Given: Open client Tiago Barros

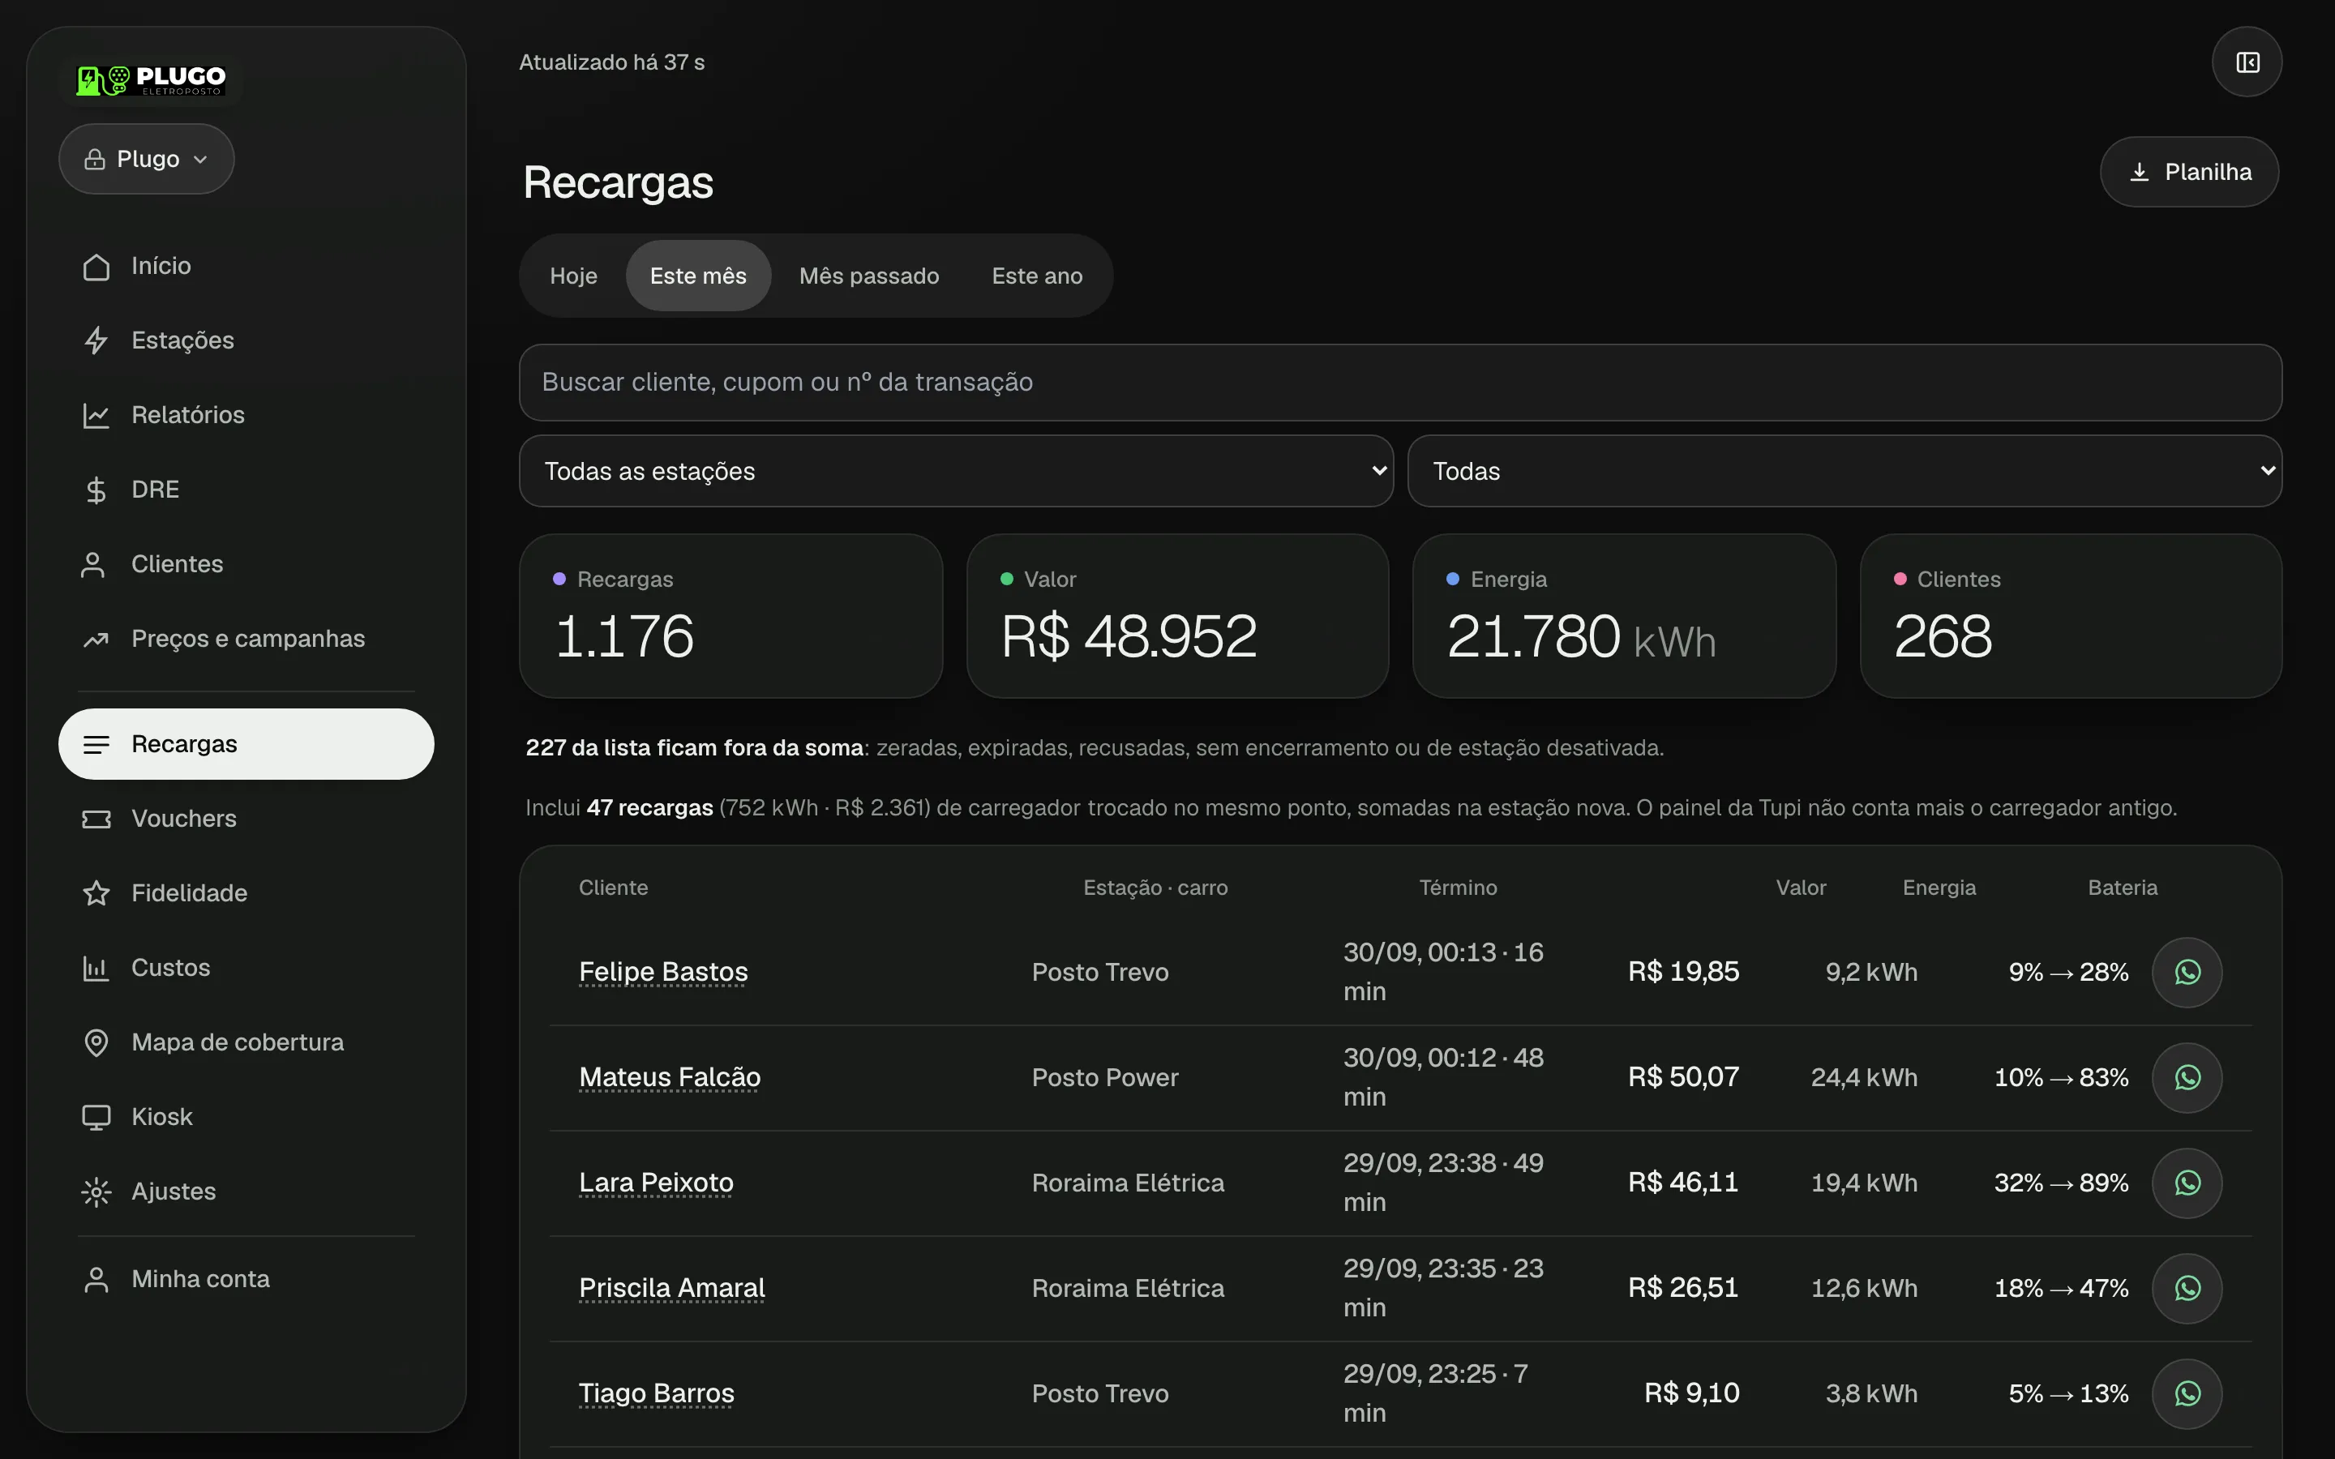Looking at the screenshot, I should 656,1393.
